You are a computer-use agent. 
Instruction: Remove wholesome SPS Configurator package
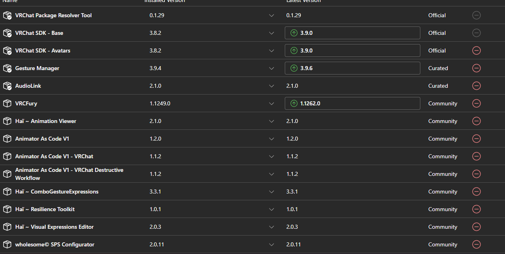click(x=477, y=244)
